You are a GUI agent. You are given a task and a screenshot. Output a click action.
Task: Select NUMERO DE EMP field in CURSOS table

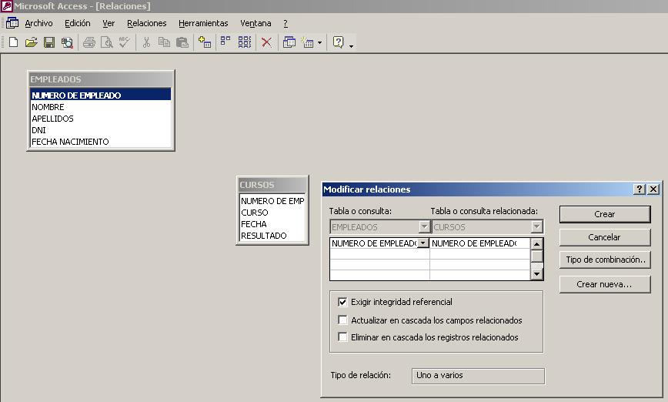click(272, 201)
